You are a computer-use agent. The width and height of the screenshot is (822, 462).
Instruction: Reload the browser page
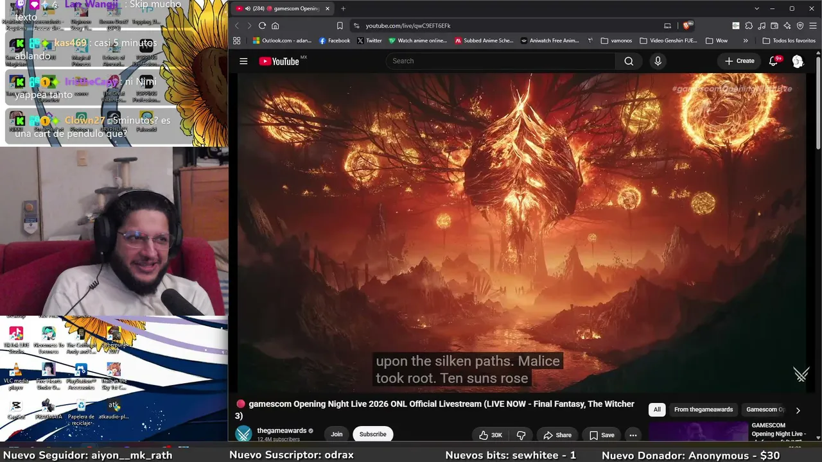coord(262,26)
